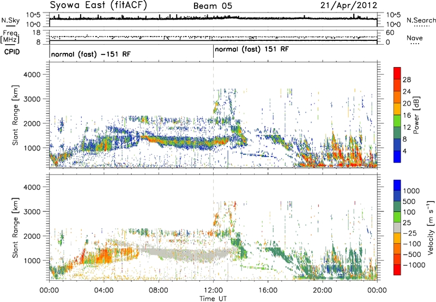Click the gray ground-scatter band in the velocity panel
Screen dimensions: 436x302
[x=189, y=253]
